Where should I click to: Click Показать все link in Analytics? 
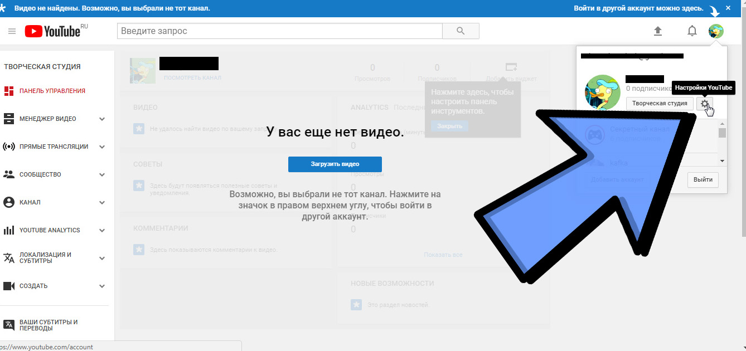pos(443,255)
